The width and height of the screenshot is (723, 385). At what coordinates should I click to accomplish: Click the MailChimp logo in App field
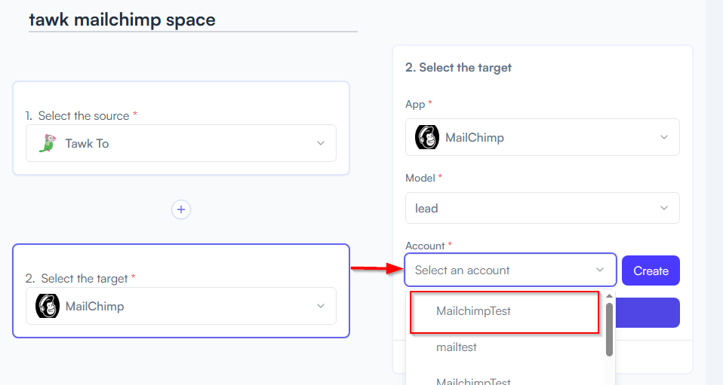427,137
